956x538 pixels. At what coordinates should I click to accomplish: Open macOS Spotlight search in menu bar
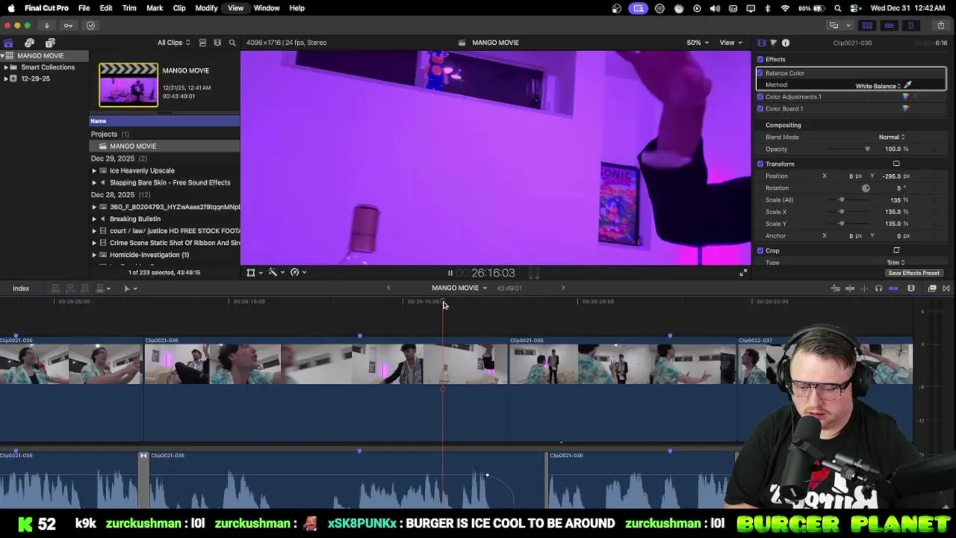(838, 8)
